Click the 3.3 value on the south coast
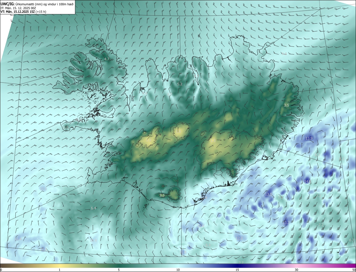356x272 pixels. point(162,196)
